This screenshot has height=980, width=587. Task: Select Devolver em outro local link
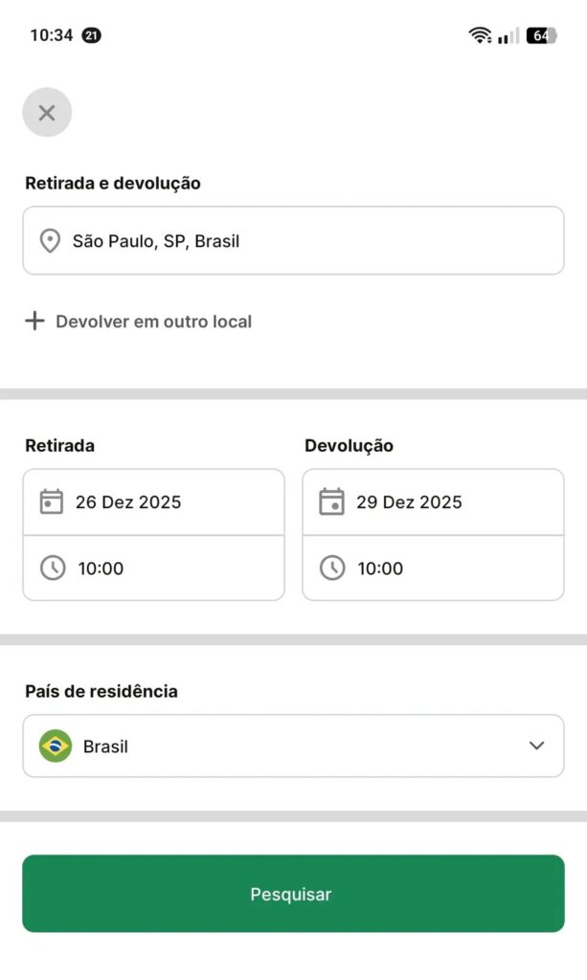[x=153, y=322]
